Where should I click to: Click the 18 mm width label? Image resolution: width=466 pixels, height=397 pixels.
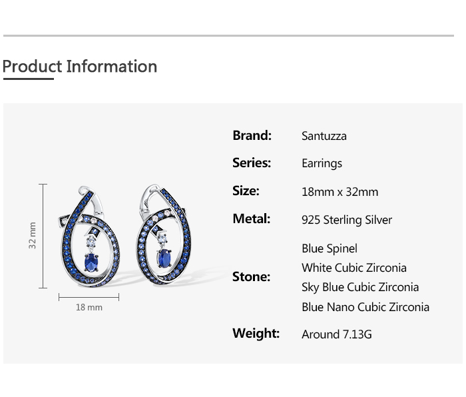[x=89, y=307]
